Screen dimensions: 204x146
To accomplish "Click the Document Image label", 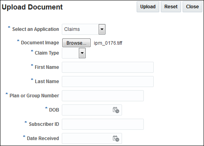I will [40, 43].
